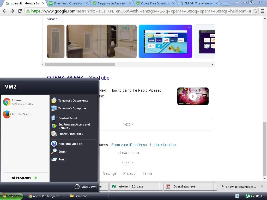The width and height of the screenshot is (267, 200).
Task: Expand All Programs list
Action: tap(24, 178)
